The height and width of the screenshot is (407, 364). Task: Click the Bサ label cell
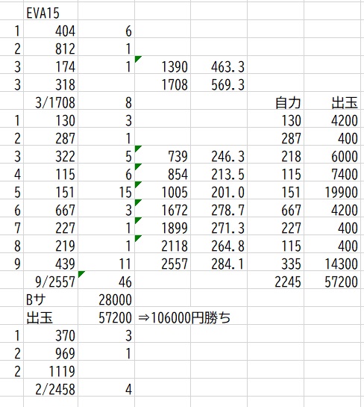click(51, 299)
